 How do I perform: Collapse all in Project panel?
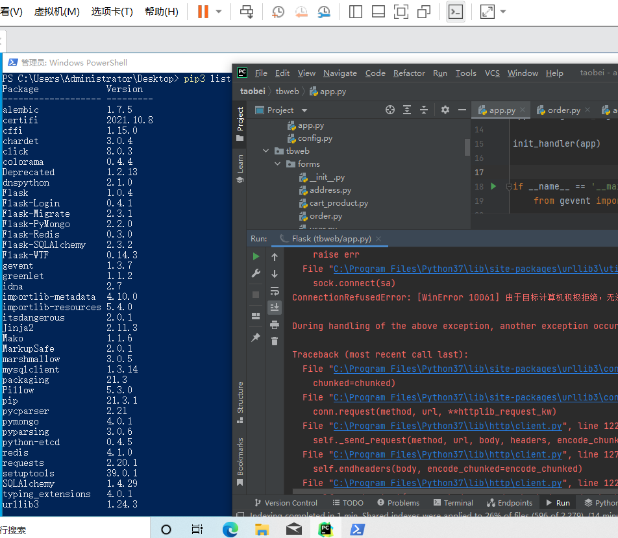coord(424,110)
